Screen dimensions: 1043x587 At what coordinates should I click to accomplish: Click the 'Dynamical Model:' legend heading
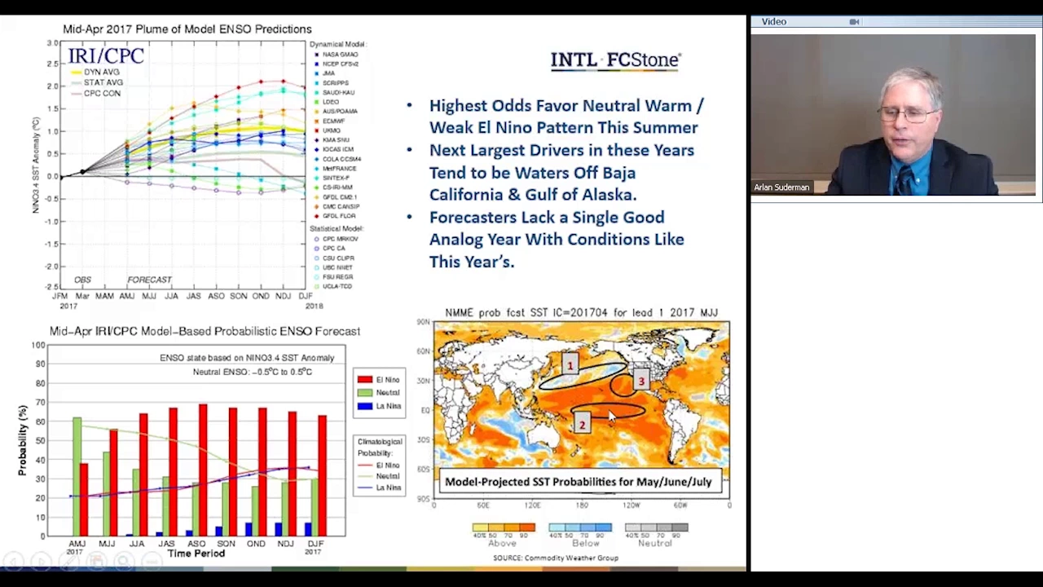click(337, 44)
